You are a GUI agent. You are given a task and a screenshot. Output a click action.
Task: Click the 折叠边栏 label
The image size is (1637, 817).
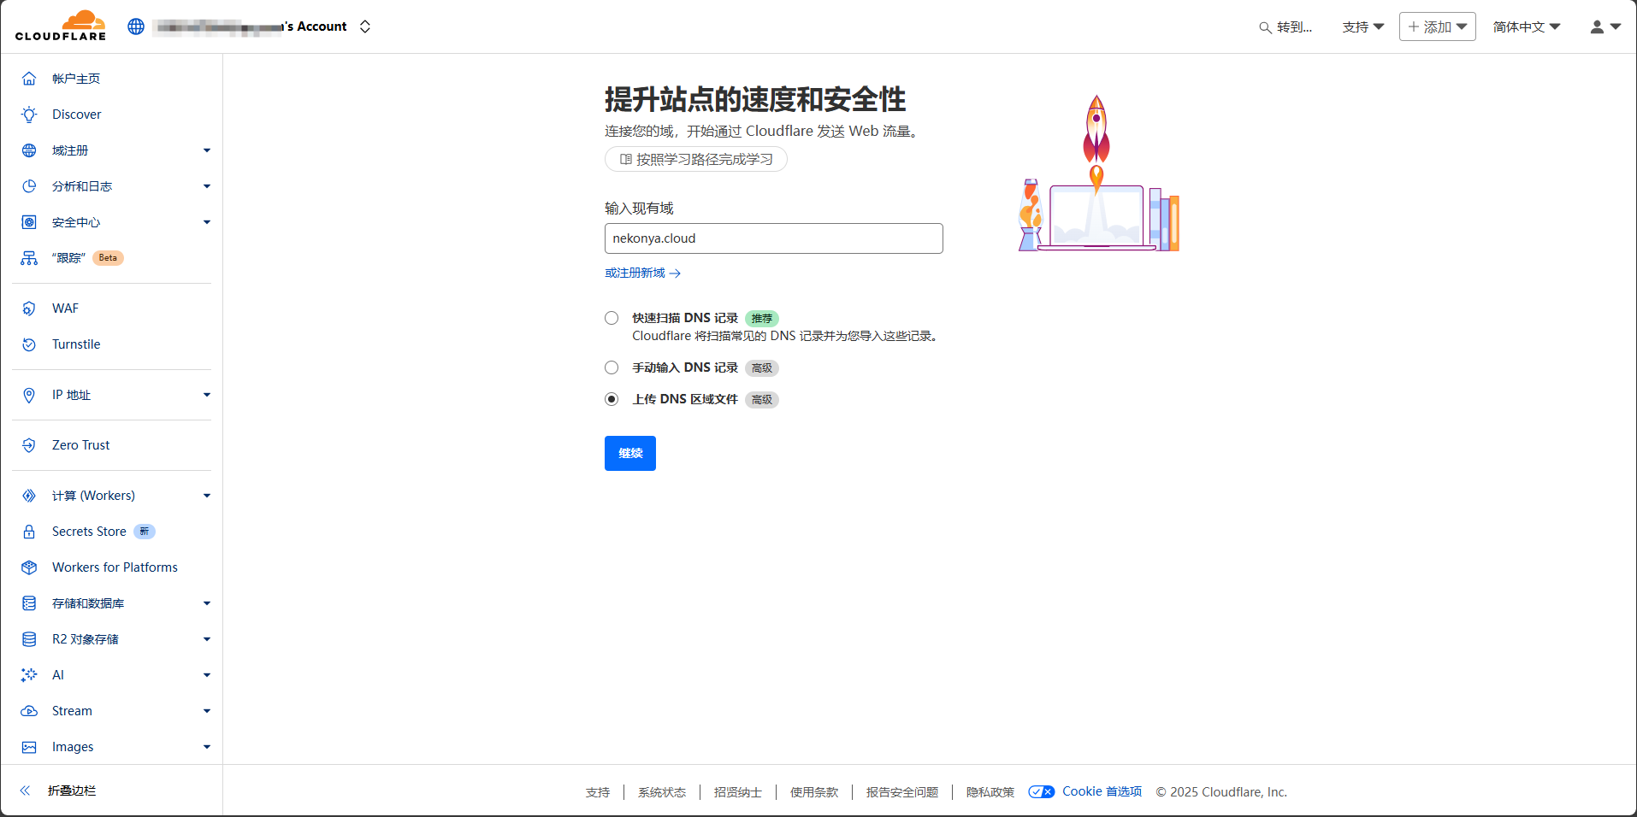72,791
